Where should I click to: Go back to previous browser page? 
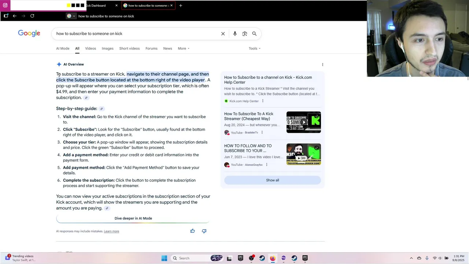(15, 16)
